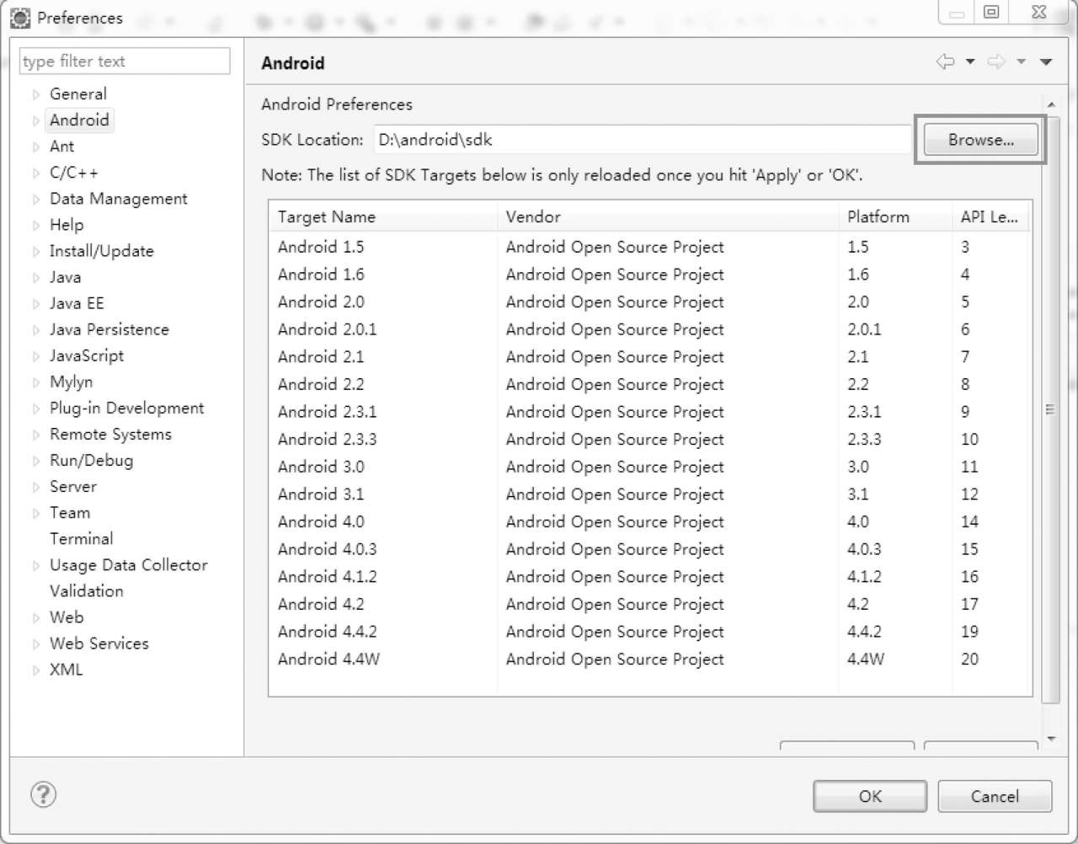The image size is (1078, 844).
Task: Expand the C/C++ tree node
Action: 35,173
